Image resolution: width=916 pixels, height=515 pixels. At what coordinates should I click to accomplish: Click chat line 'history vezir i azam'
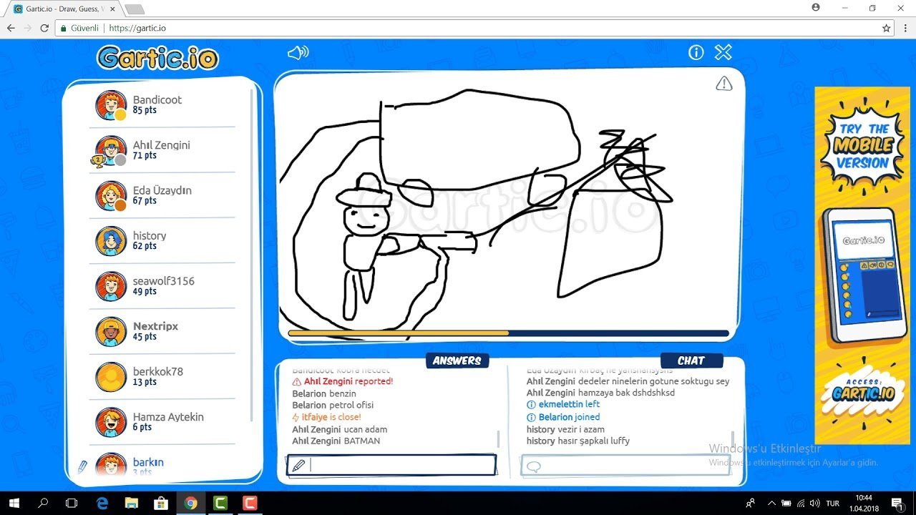tap(565, 429)
